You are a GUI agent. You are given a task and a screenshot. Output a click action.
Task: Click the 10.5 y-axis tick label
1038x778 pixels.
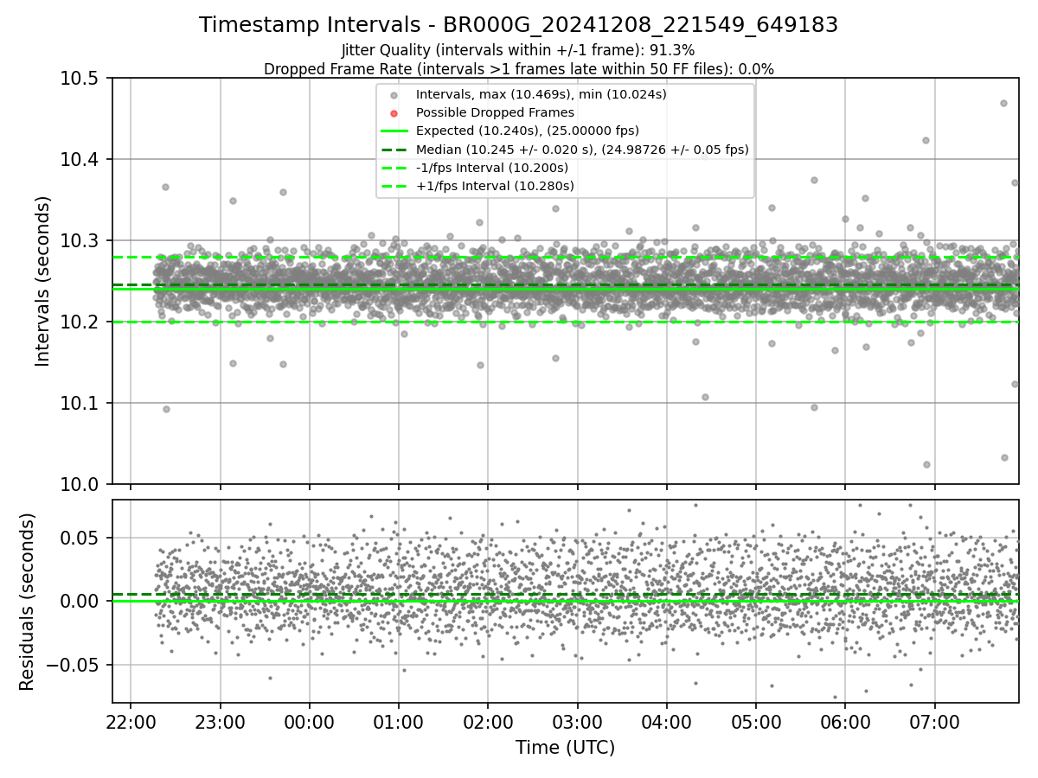click(x=80, y=79)
